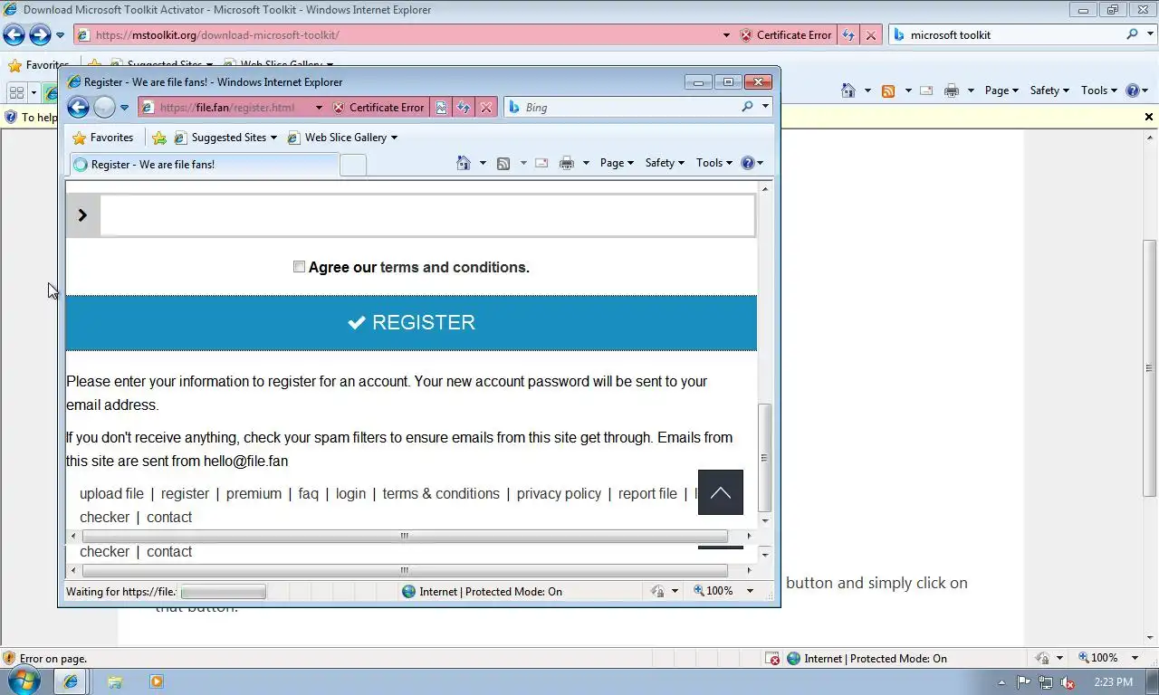Open Safety menu in Register window
This screenshot has height=695, width=1159.
click(x=665, y=163)
